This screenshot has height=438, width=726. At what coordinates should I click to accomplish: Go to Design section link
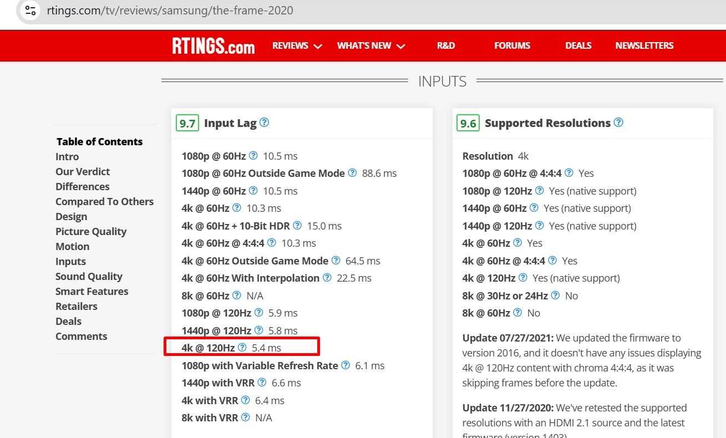click(x=71, y=216)
